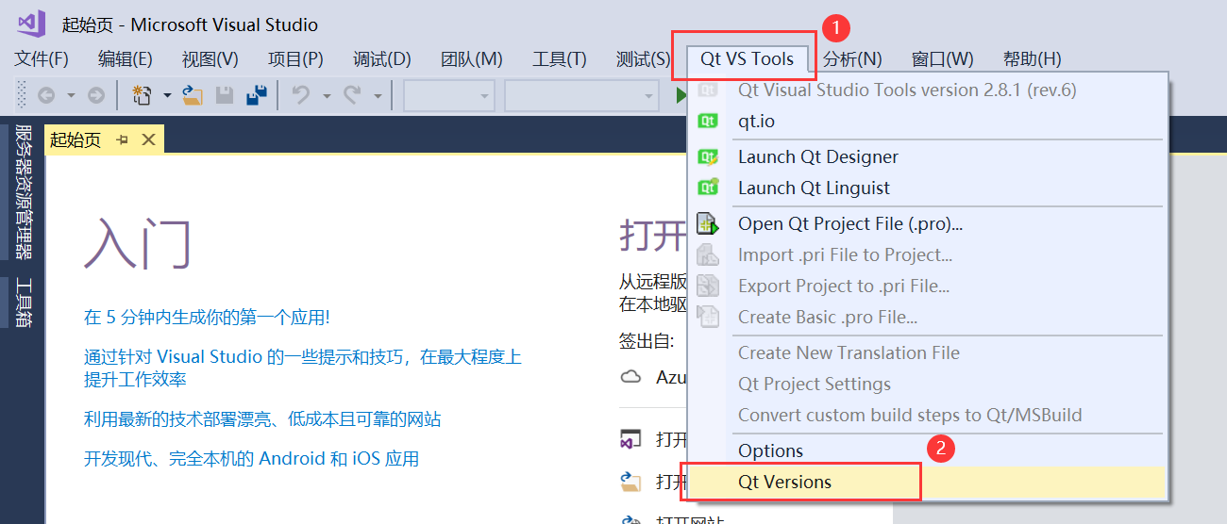Image resolution: width=1227 pixels, height=524 pixels.
Task: Click the Qt Designer icon in menu
Action: (708, 157)
